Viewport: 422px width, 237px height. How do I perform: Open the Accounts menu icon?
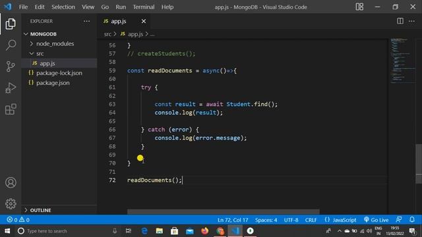[11, 182]
